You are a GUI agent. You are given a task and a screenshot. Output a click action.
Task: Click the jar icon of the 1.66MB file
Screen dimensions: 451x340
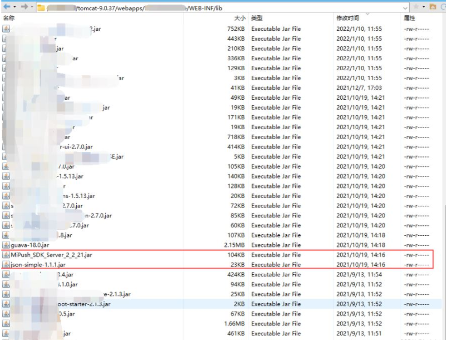tap(6, 324)
